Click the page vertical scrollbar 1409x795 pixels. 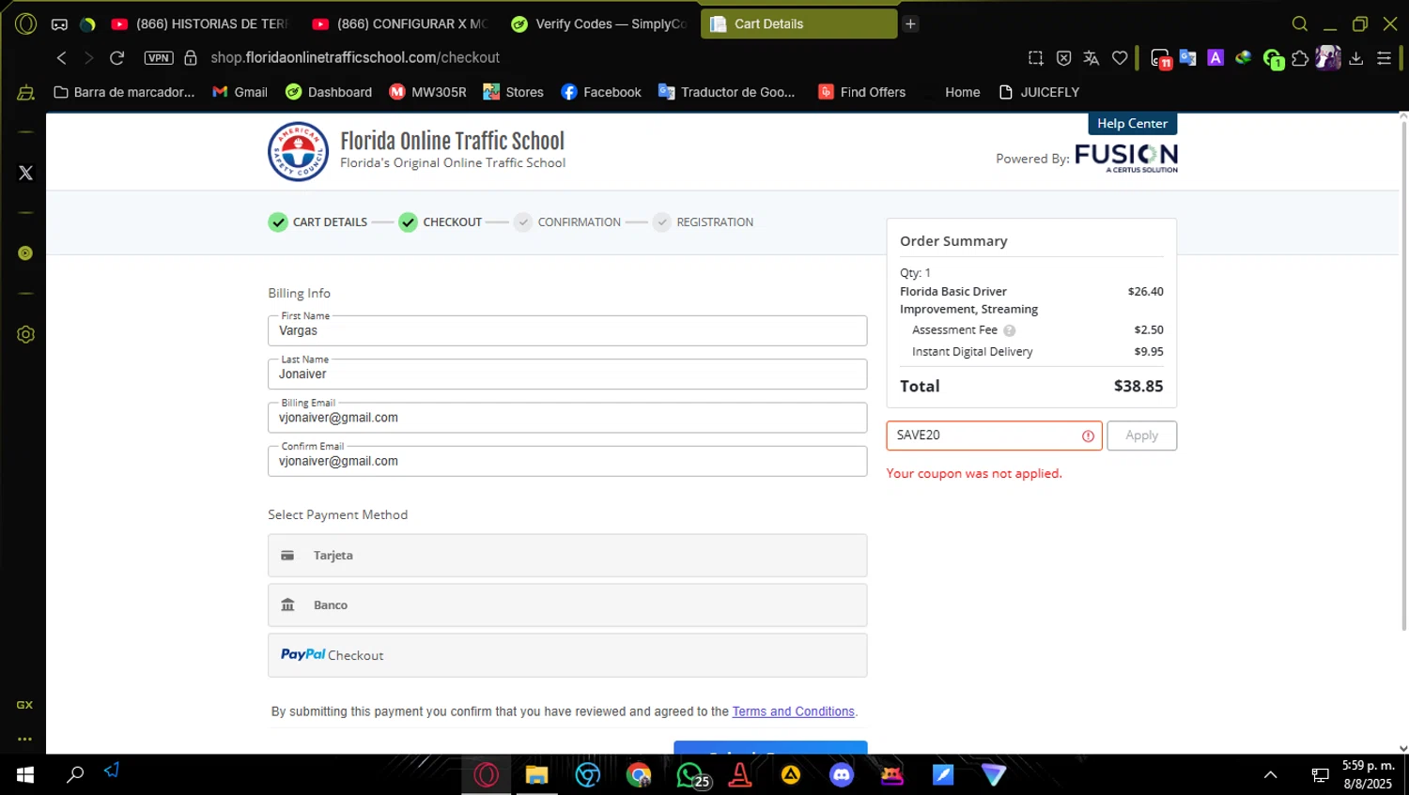(1403, 375)
